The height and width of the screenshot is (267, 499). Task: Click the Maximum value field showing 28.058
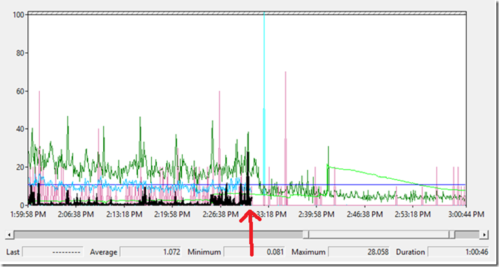[x=359, y=252]
